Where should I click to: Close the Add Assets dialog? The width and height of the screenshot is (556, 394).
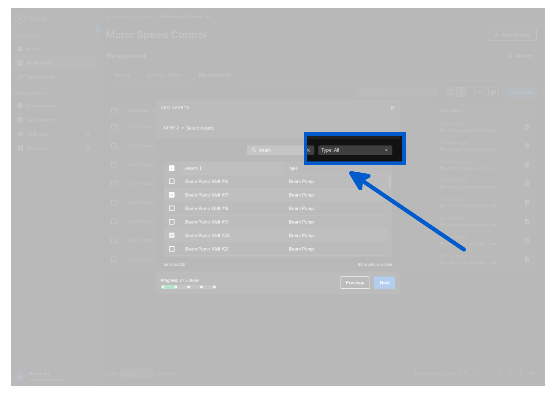click(x=392, y=108)
